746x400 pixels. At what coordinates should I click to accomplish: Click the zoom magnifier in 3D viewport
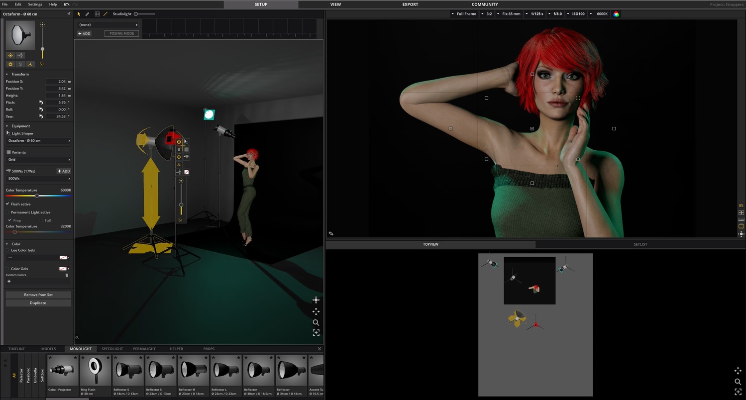click(316, 322)
